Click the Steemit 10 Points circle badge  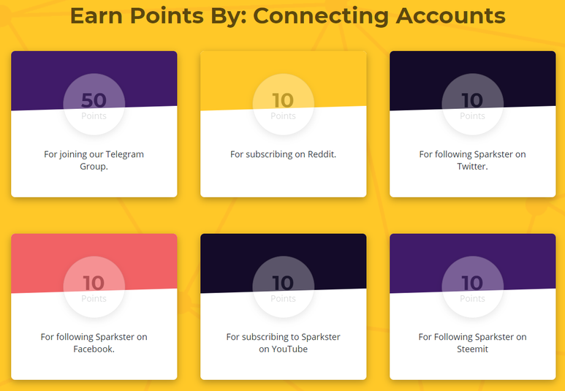(472, 286)
